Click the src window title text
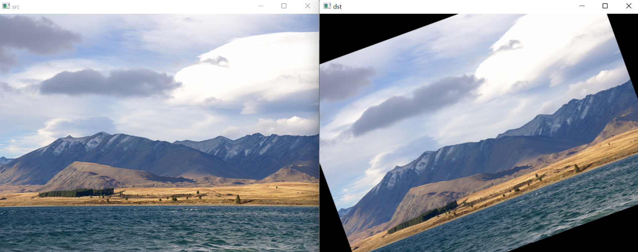 click(16, 7)
